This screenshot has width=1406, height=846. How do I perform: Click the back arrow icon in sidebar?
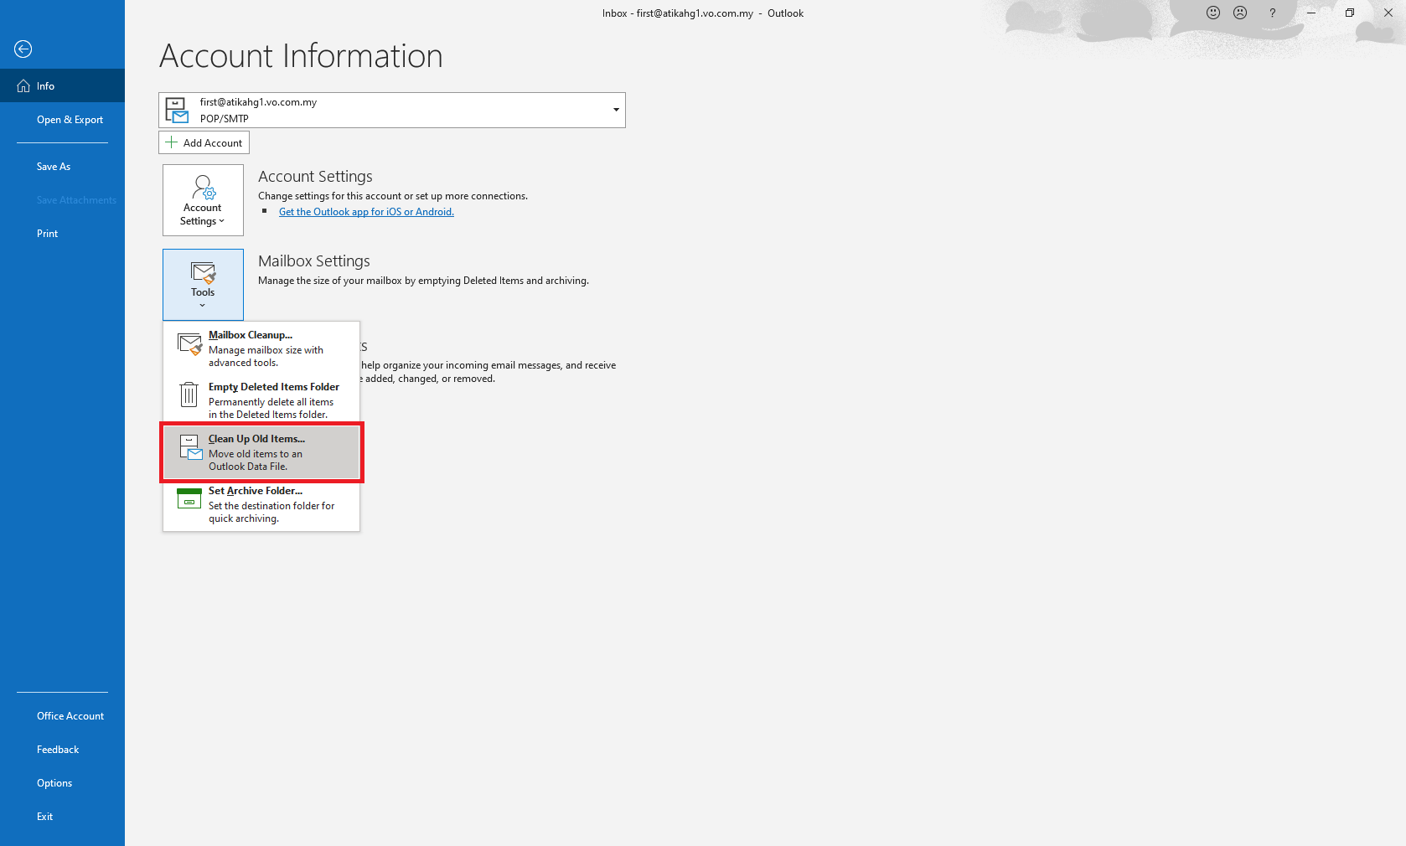(23, 49)
